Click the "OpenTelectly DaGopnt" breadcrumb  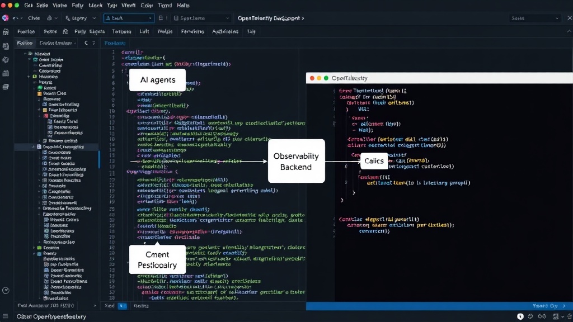271,18
